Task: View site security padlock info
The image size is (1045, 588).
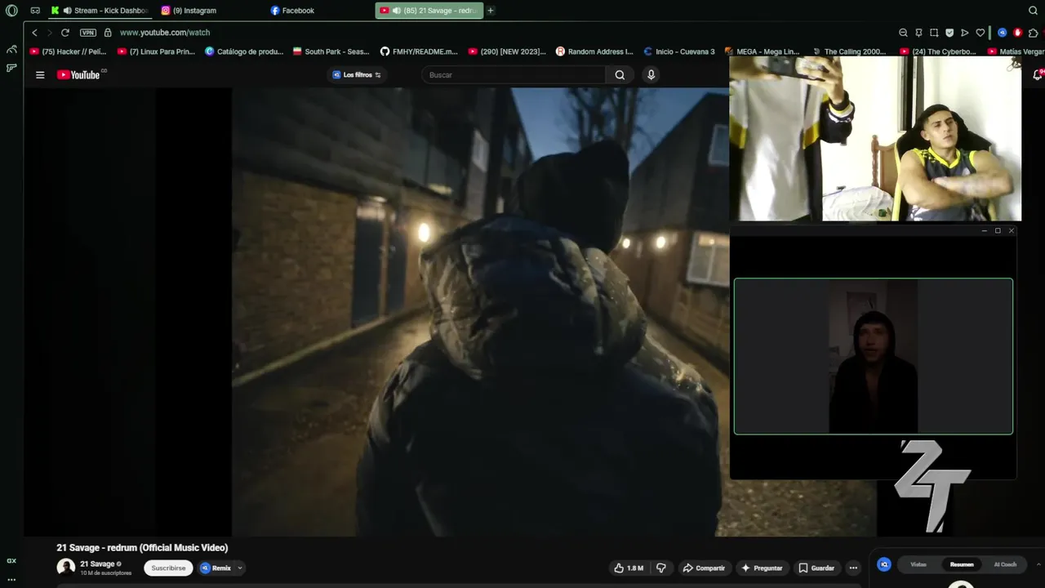Action: 108,33
